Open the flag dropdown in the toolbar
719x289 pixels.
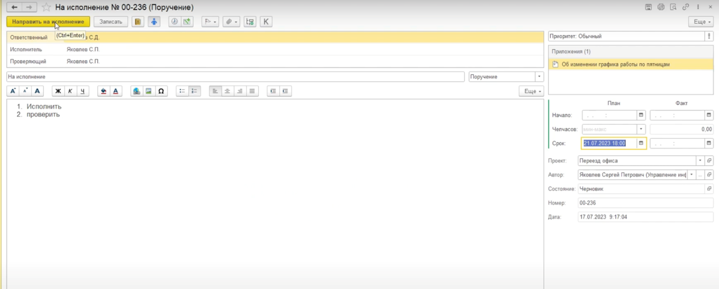(x=210, y=22)
